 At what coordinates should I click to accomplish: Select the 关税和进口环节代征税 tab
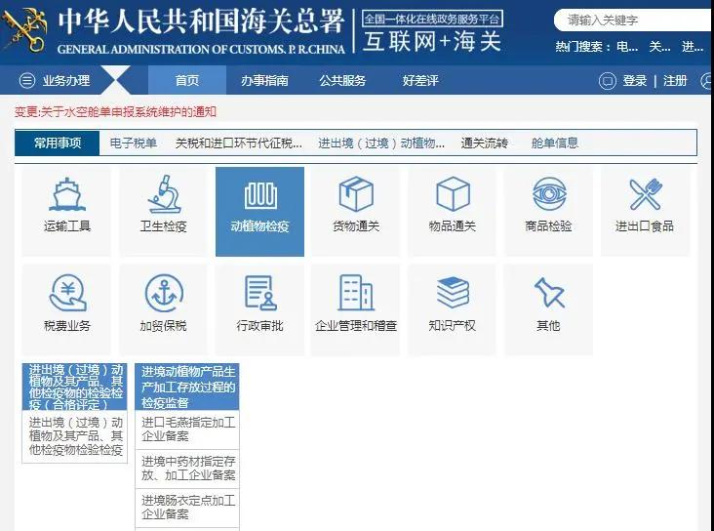239,143
